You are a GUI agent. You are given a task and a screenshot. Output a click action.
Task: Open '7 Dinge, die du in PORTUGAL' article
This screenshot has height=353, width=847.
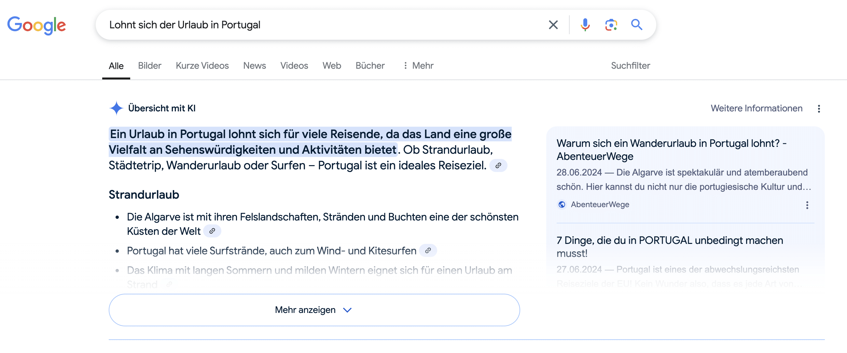(670, 247)
